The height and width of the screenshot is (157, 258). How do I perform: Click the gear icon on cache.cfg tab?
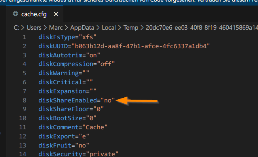pyautogui.click(x=15, y=14)
